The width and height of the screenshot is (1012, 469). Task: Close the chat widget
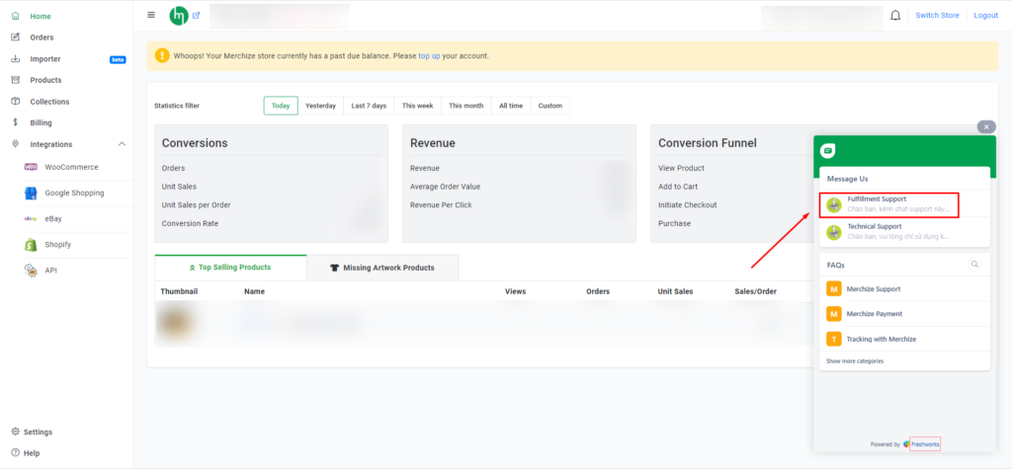[986, 127]
